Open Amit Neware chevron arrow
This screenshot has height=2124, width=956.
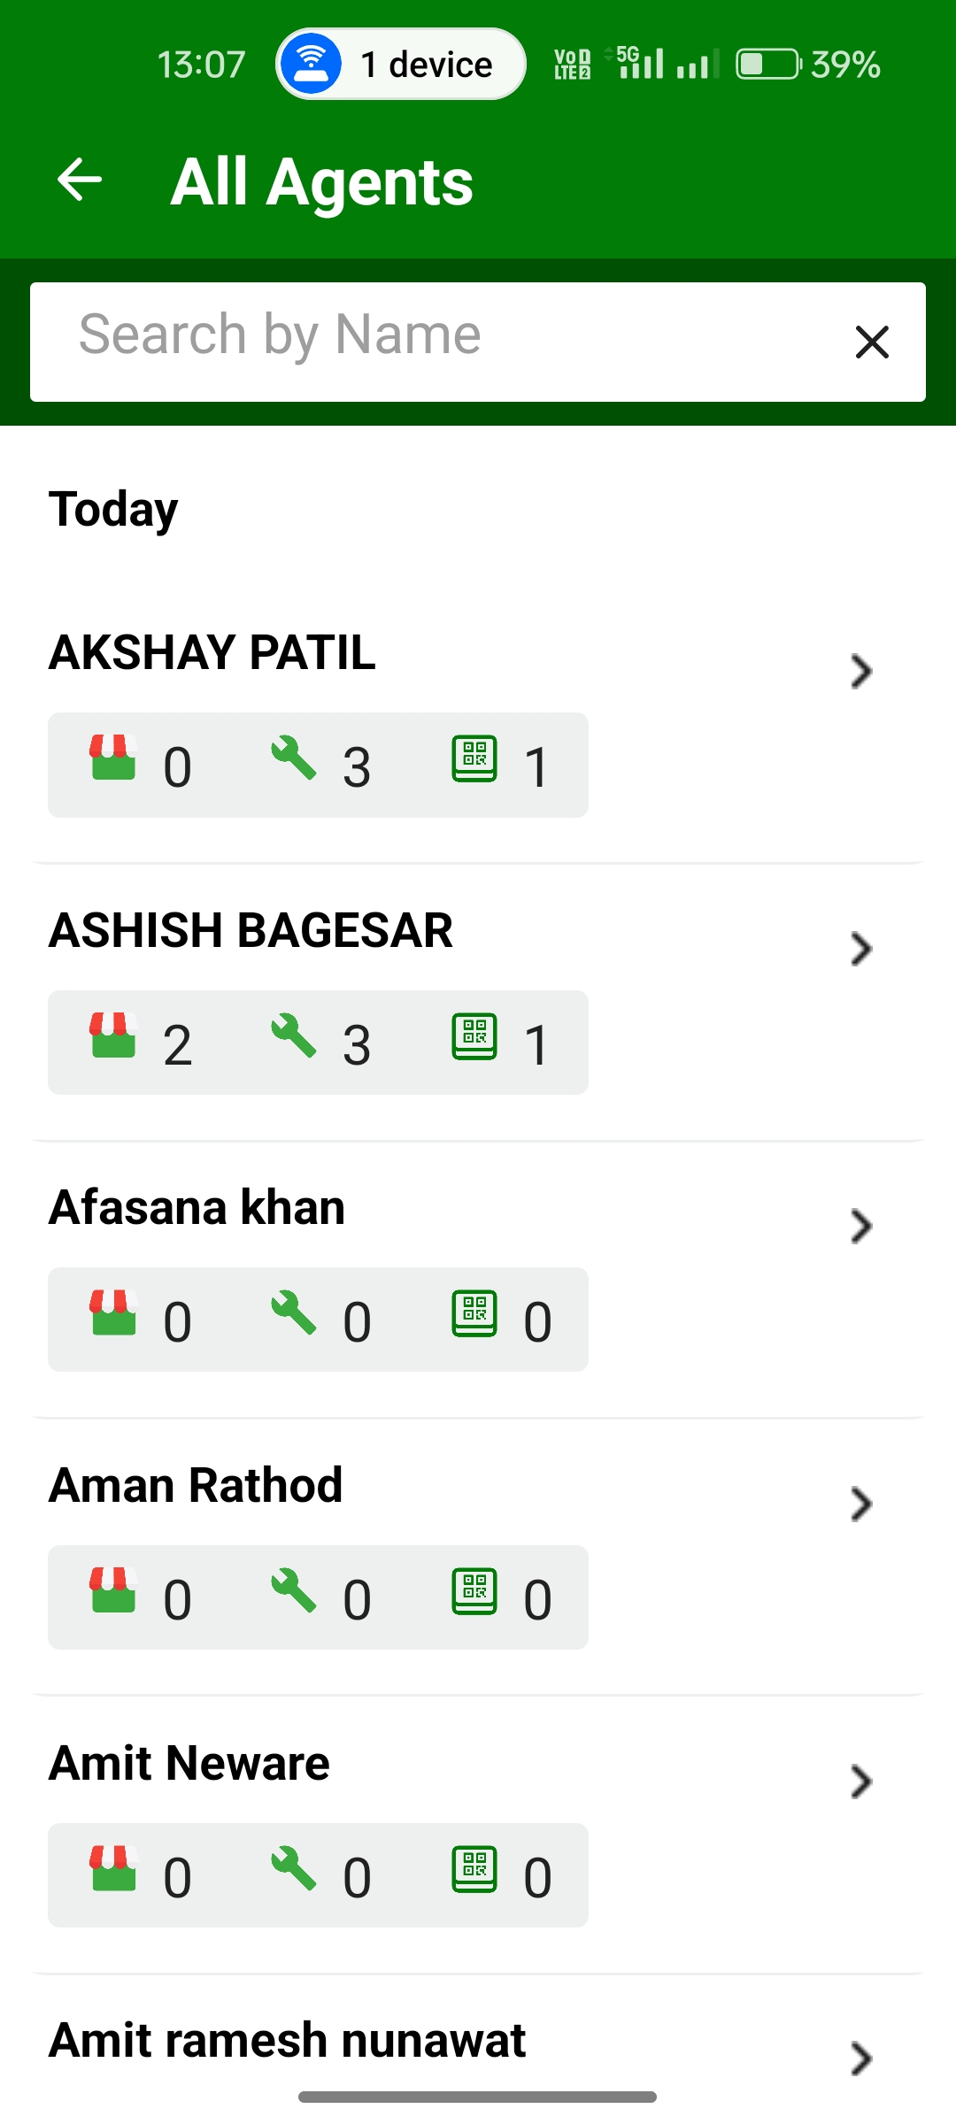click(861, 1782)
